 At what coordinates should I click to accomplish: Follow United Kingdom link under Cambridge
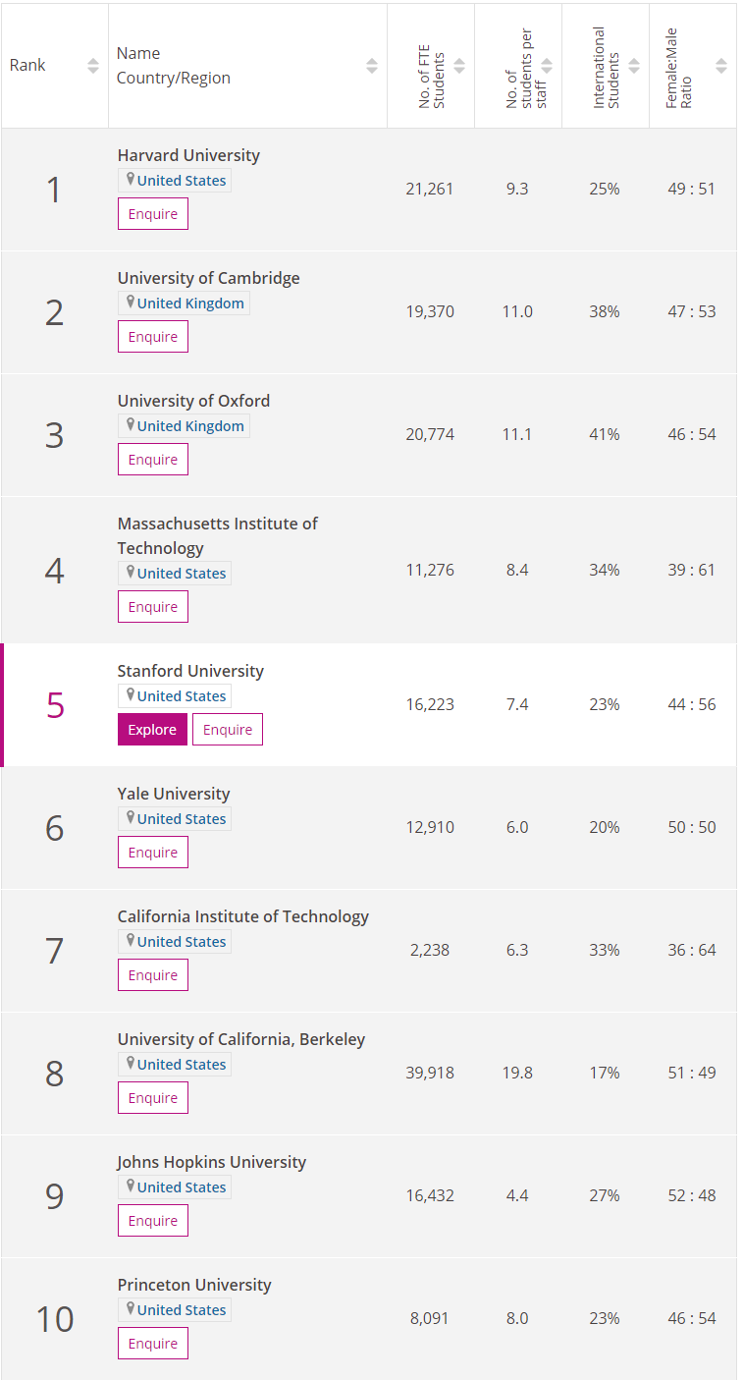(190, 304)
